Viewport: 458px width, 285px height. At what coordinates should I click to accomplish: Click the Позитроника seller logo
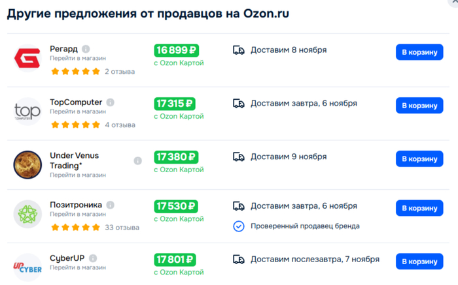click(27, 215)
